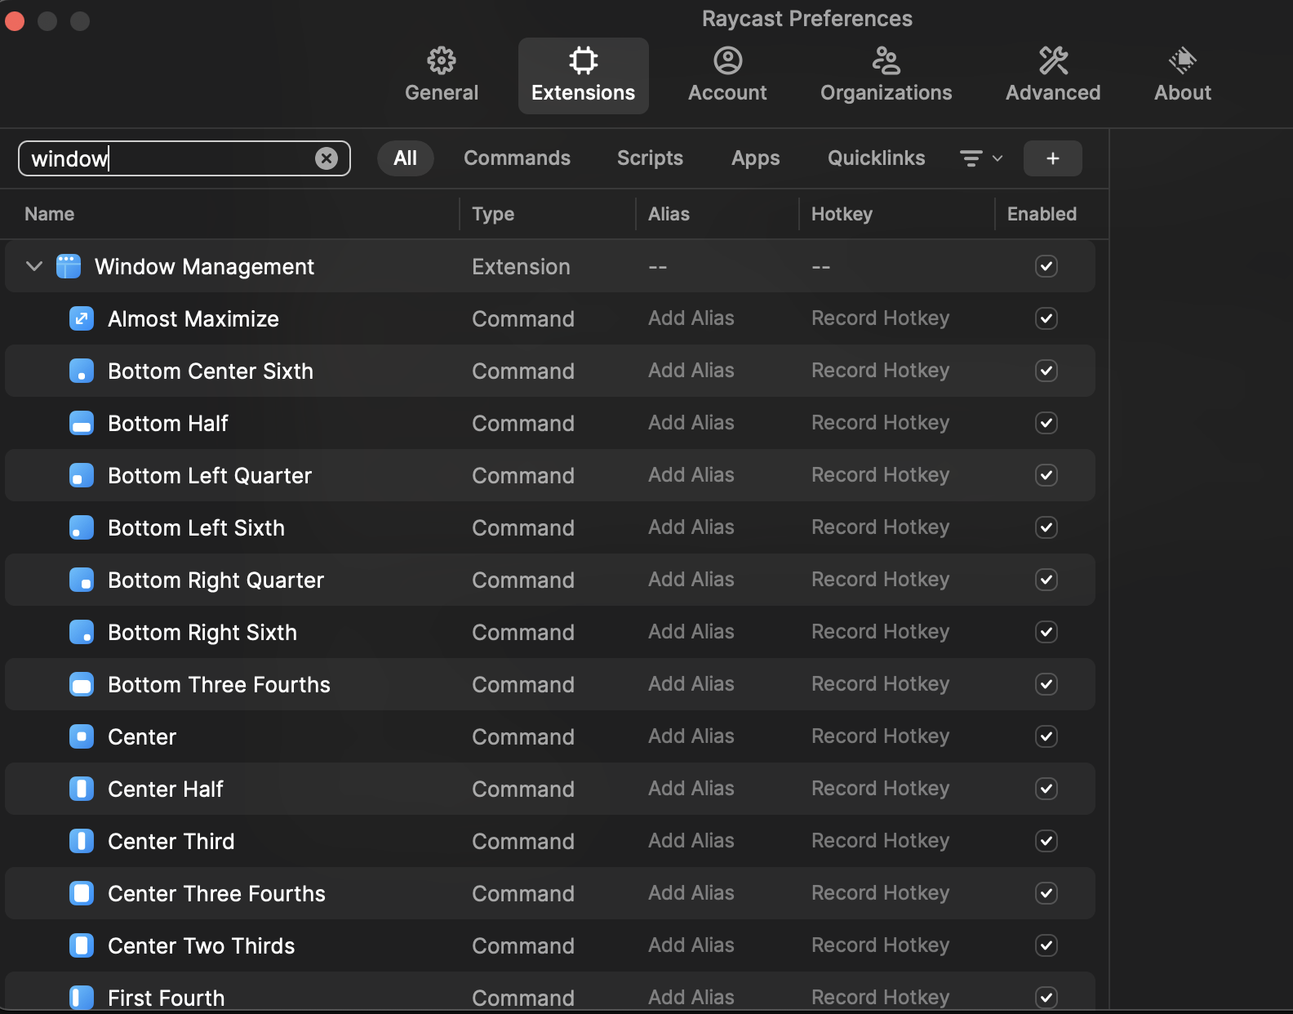Clear the search field text
Image resolution: width=1293 pixels, height=1014 pixels.
pos(327,158)
